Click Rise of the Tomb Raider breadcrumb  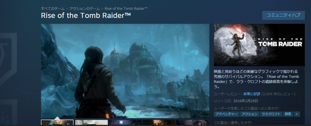coord(126,9)
